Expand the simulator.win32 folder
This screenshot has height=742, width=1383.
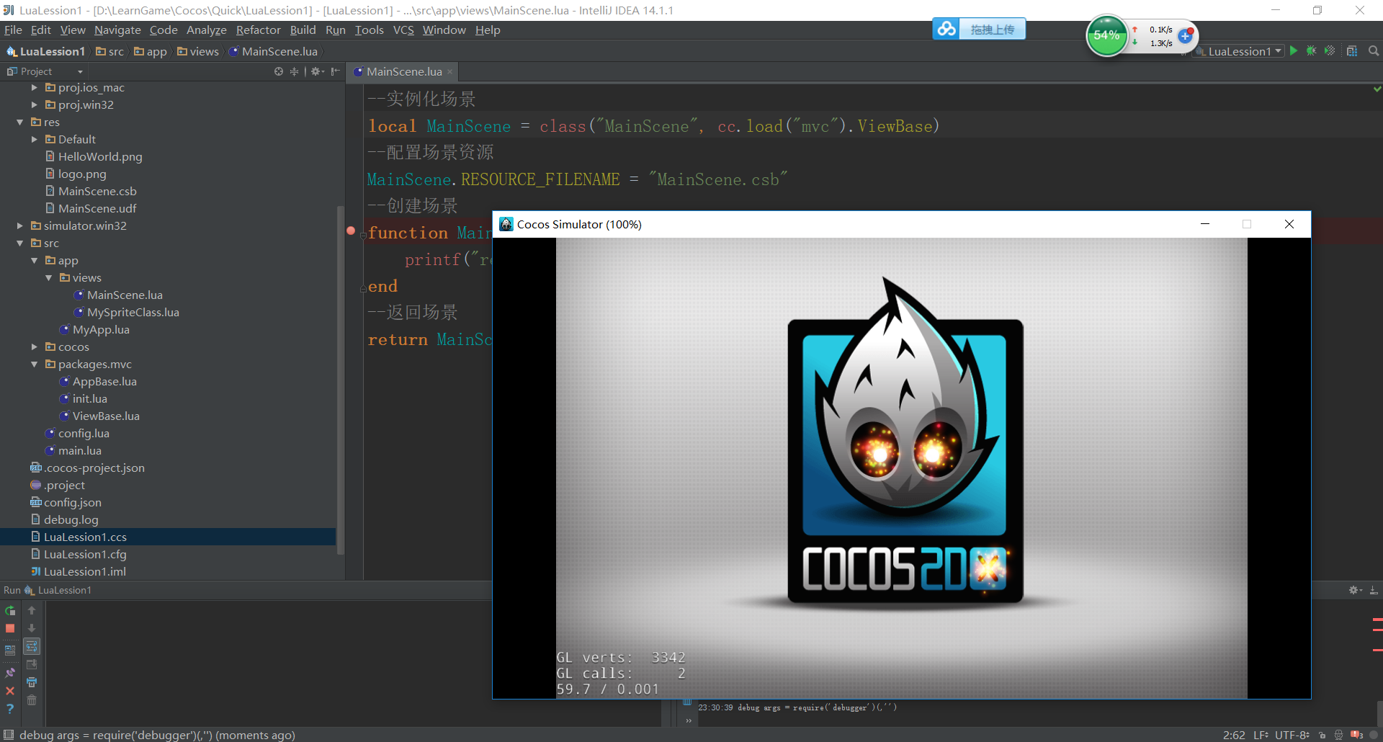click(x=20, y=226)
